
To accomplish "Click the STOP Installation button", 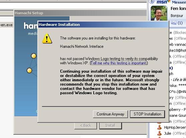I will [x=147, y=114].
